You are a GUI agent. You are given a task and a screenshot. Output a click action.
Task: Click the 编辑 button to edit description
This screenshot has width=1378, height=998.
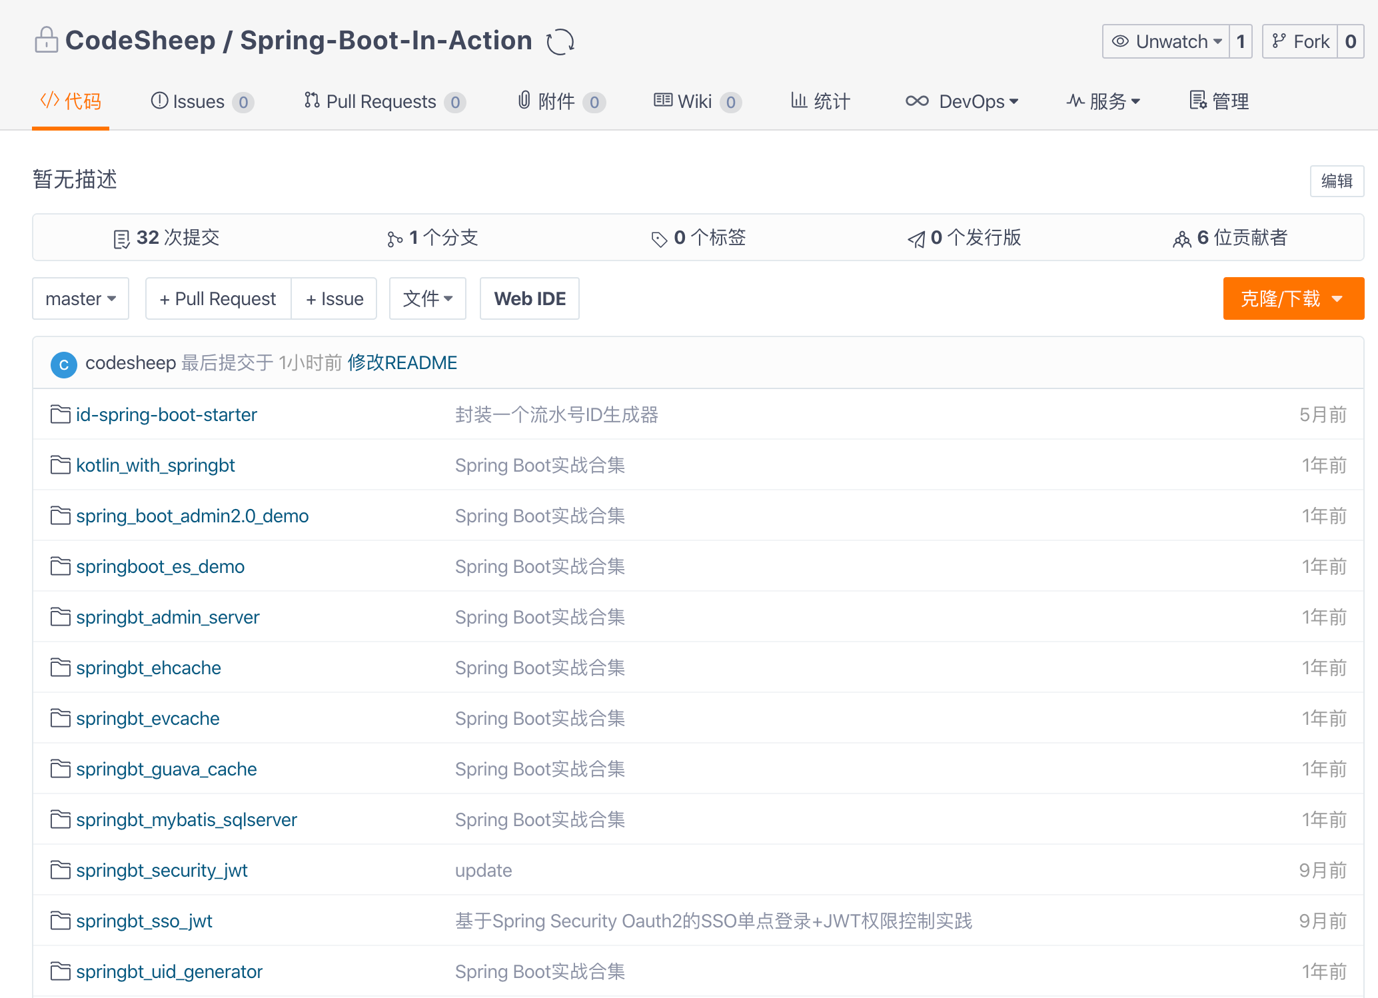pyautogui.click(x=1337, y=181)
